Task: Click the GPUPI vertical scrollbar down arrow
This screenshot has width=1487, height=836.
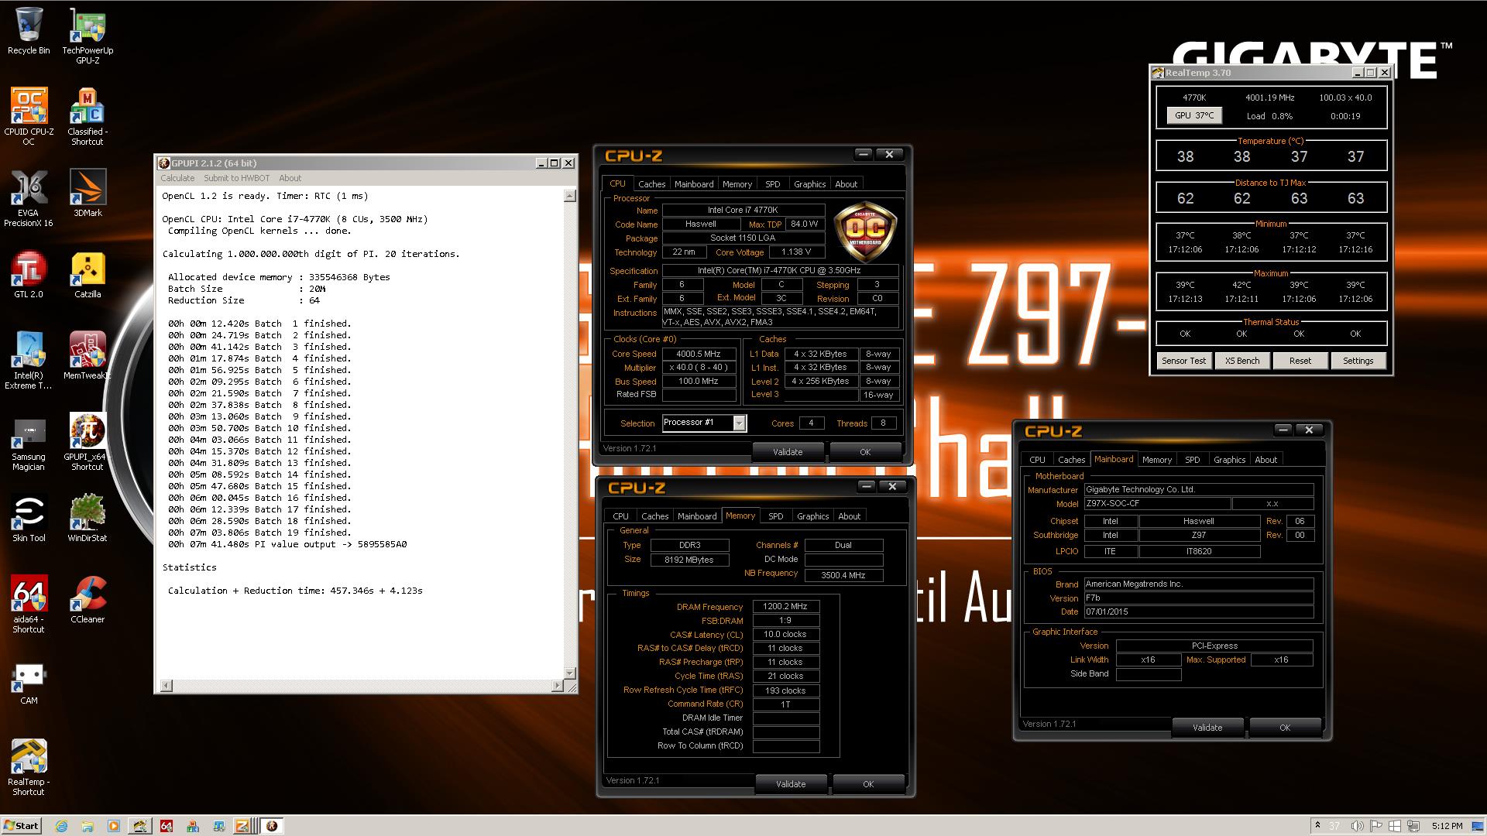Action: (x=570, y=673)
